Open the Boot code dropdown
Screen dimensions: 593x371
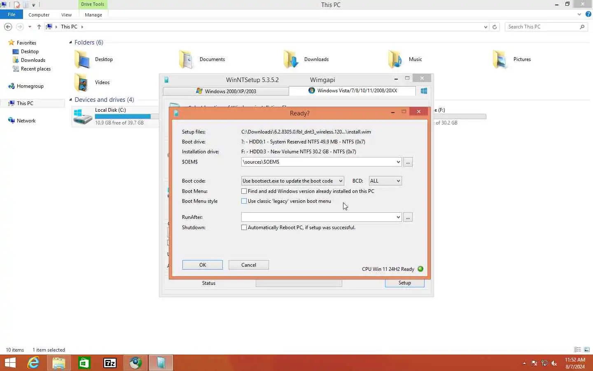coord(292,181)
